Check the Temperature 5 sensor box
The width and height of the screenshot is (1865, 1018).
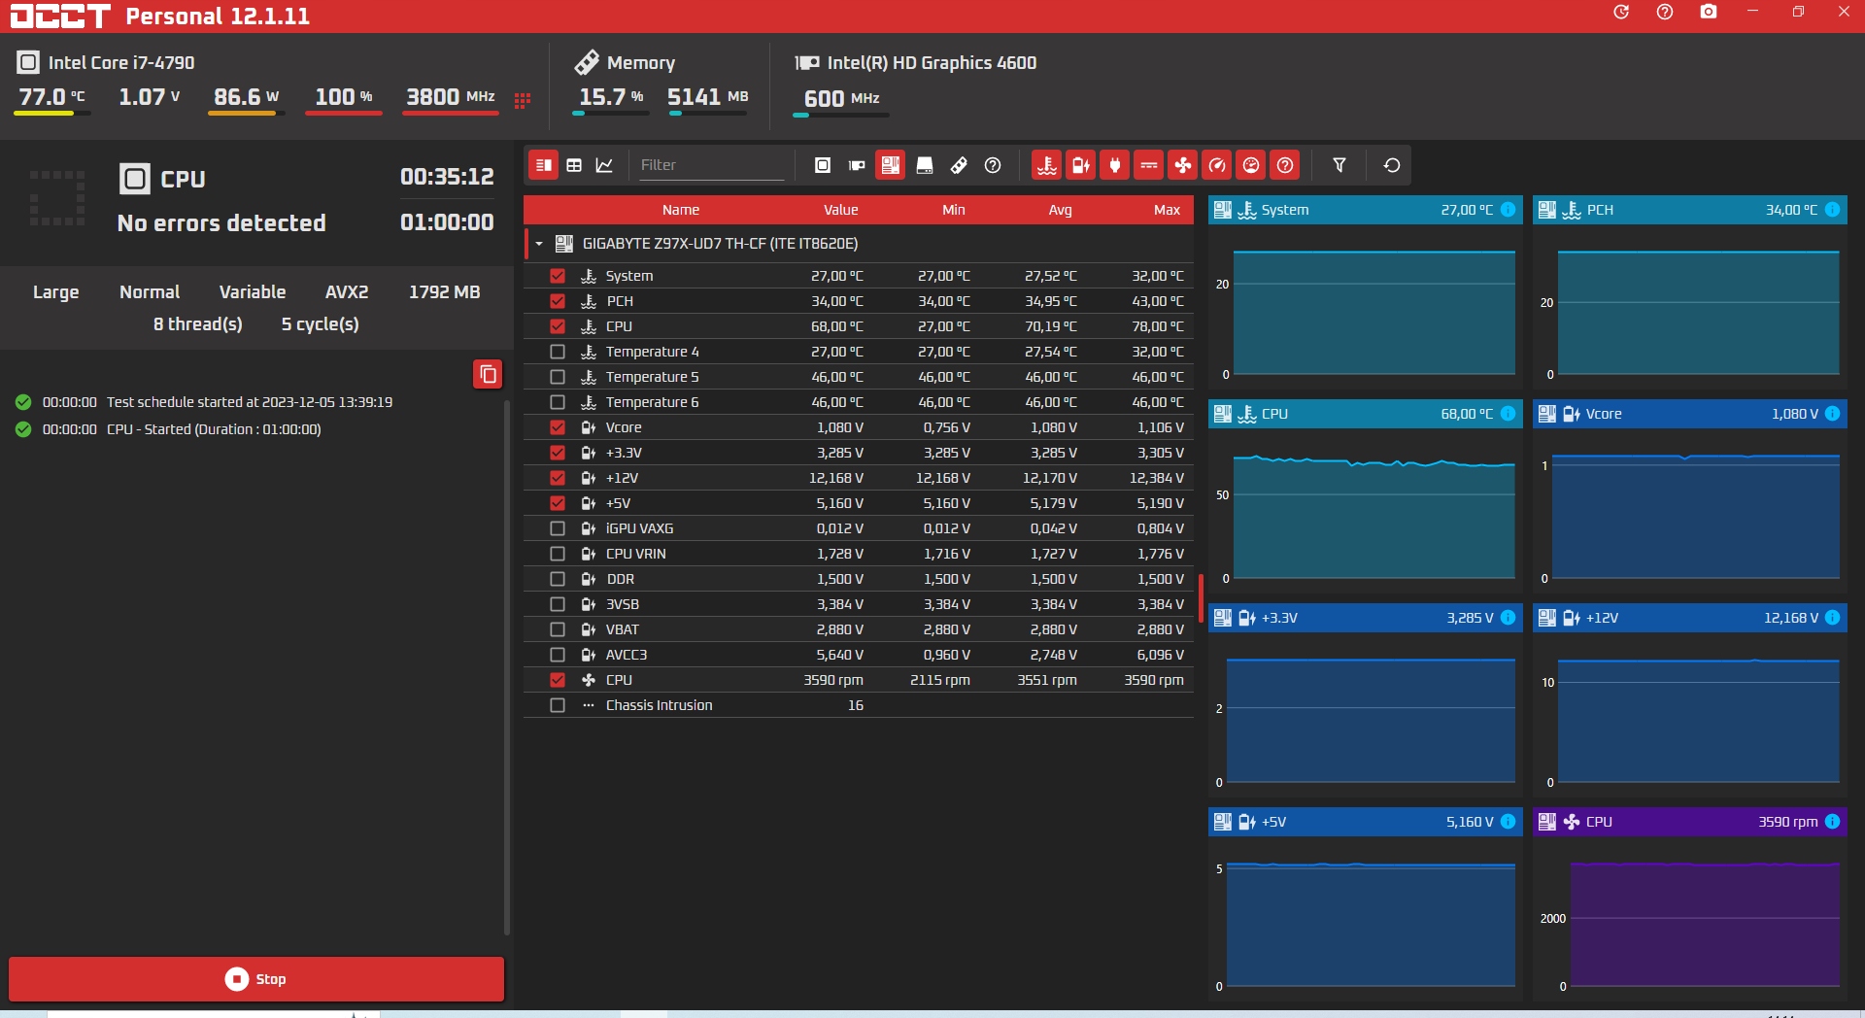point(558,377)
